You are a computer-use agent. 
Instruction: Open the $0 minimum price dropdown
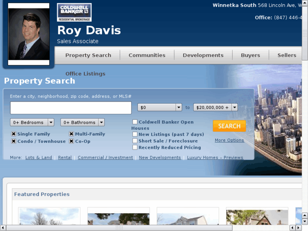click(x=159, y=107)
